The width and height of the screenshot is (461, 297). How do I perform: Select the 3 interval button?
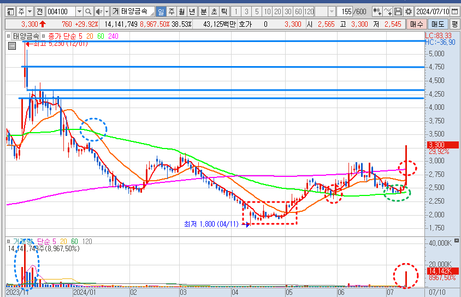point(246,12)
